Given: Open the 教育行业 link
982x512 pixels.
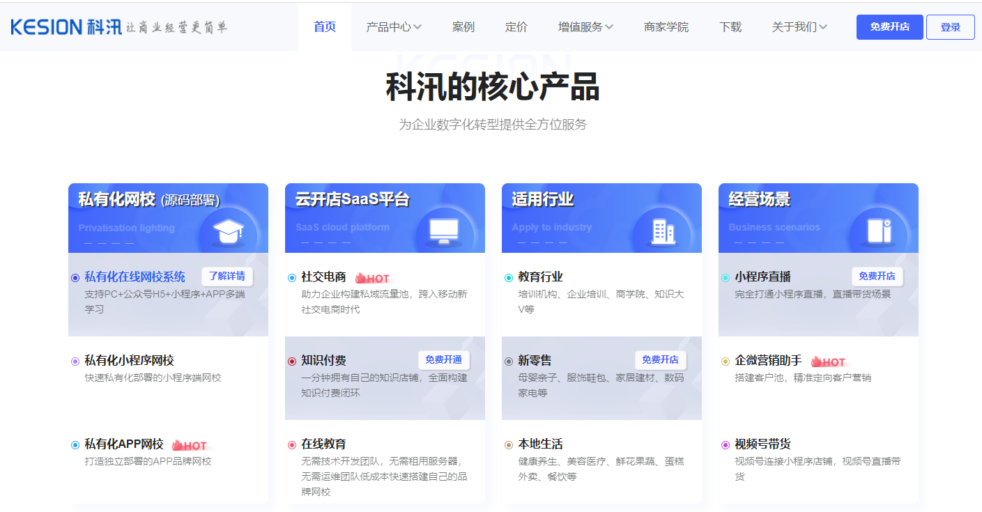Looking at the screenshot, I should (540, 277).
